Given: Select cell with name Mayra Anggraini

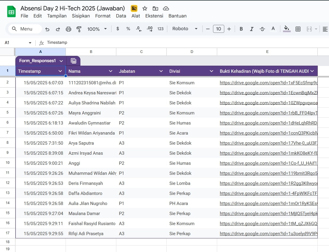Looking at the screenshot, I should coord(91,113).
